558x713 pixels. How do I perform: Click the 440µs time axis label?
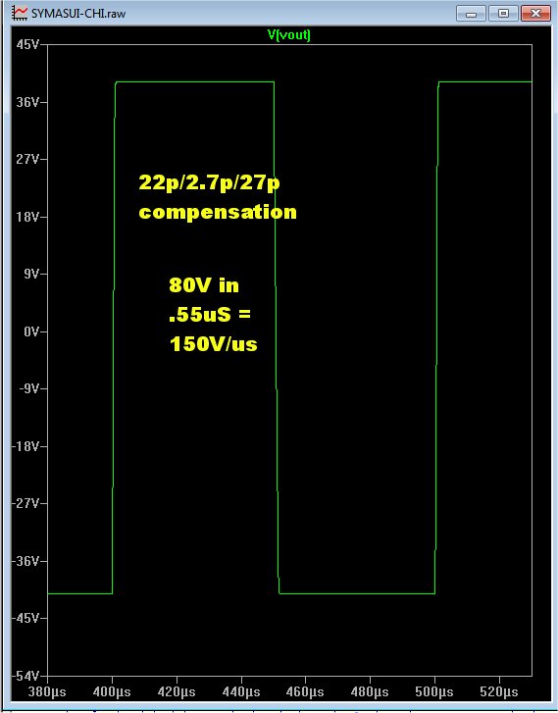click(241, 692)
